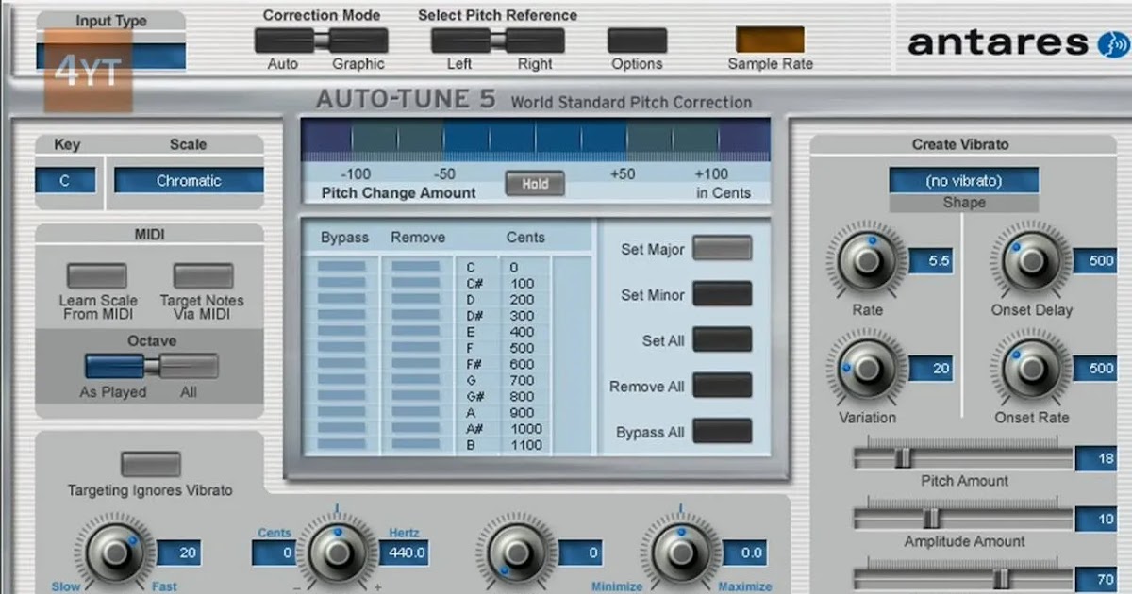Screen dimensions: 1132x594
Task: Toggle Bypass for note C
Action: click(341, 267)
